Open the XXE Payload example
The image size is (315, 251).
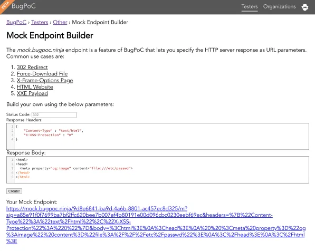32,93
